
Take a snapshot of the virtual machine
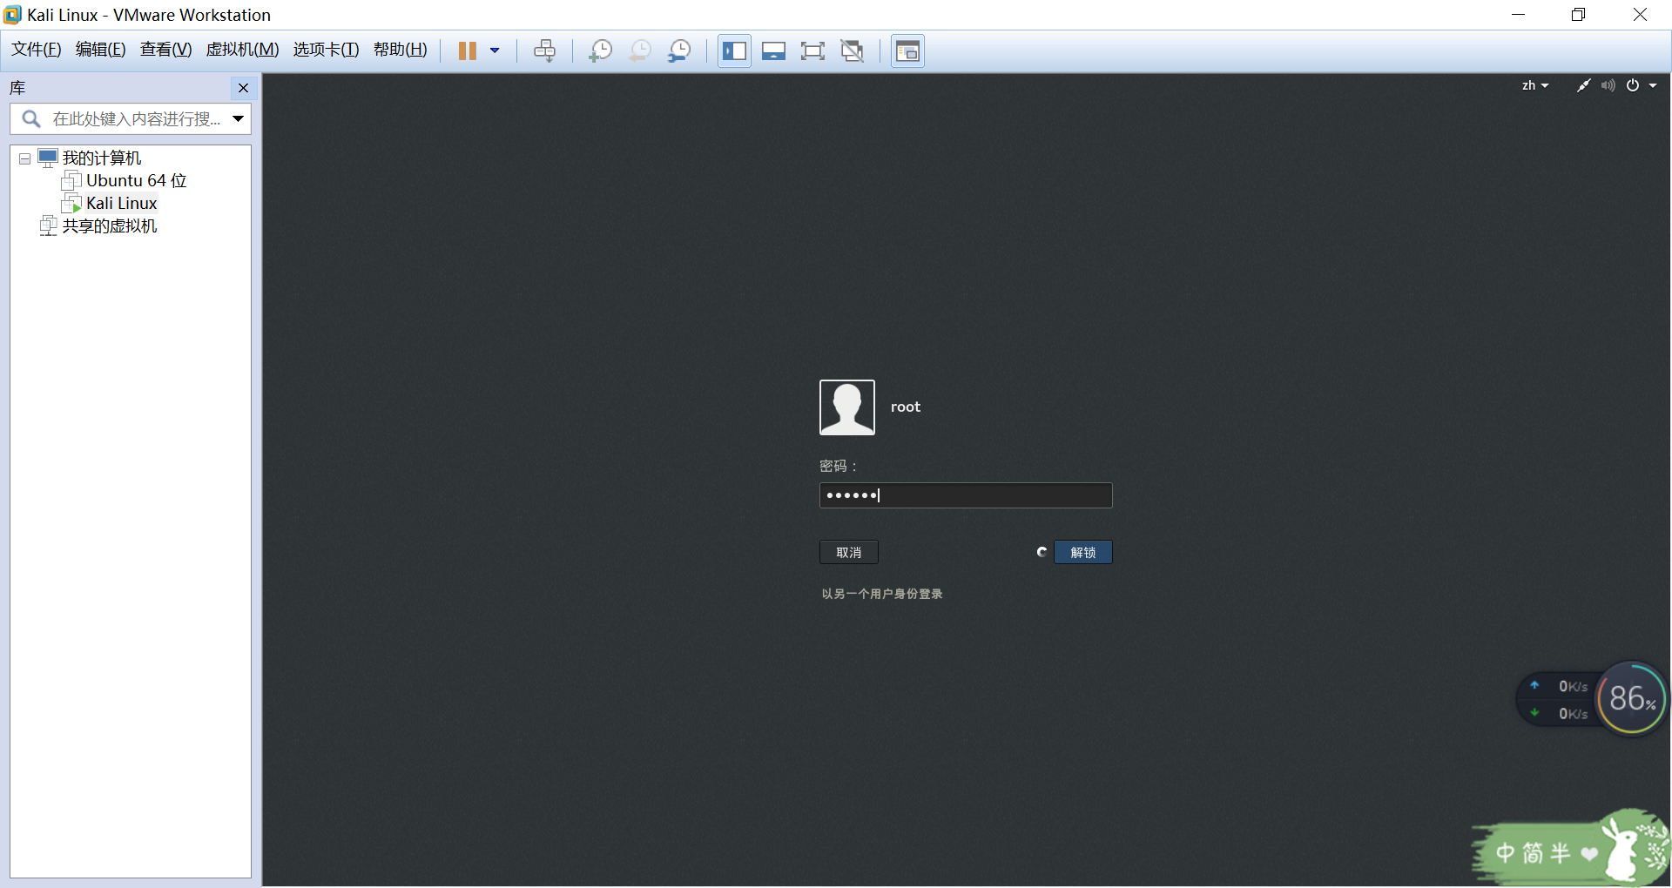(x=600, y=50)
